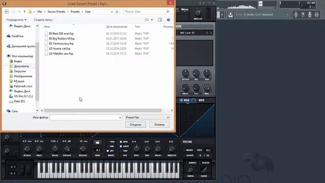
Task: Toggle LFO OFF mode
Action: [x=111, y=151]
